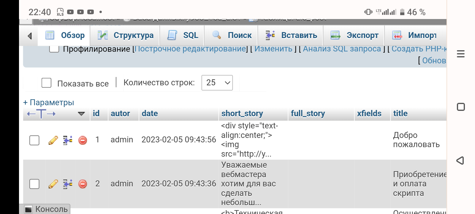This screenshot has height=214, width=475.
Task: Tick the checkbox for row with id 1
Action: coord(34,140)
